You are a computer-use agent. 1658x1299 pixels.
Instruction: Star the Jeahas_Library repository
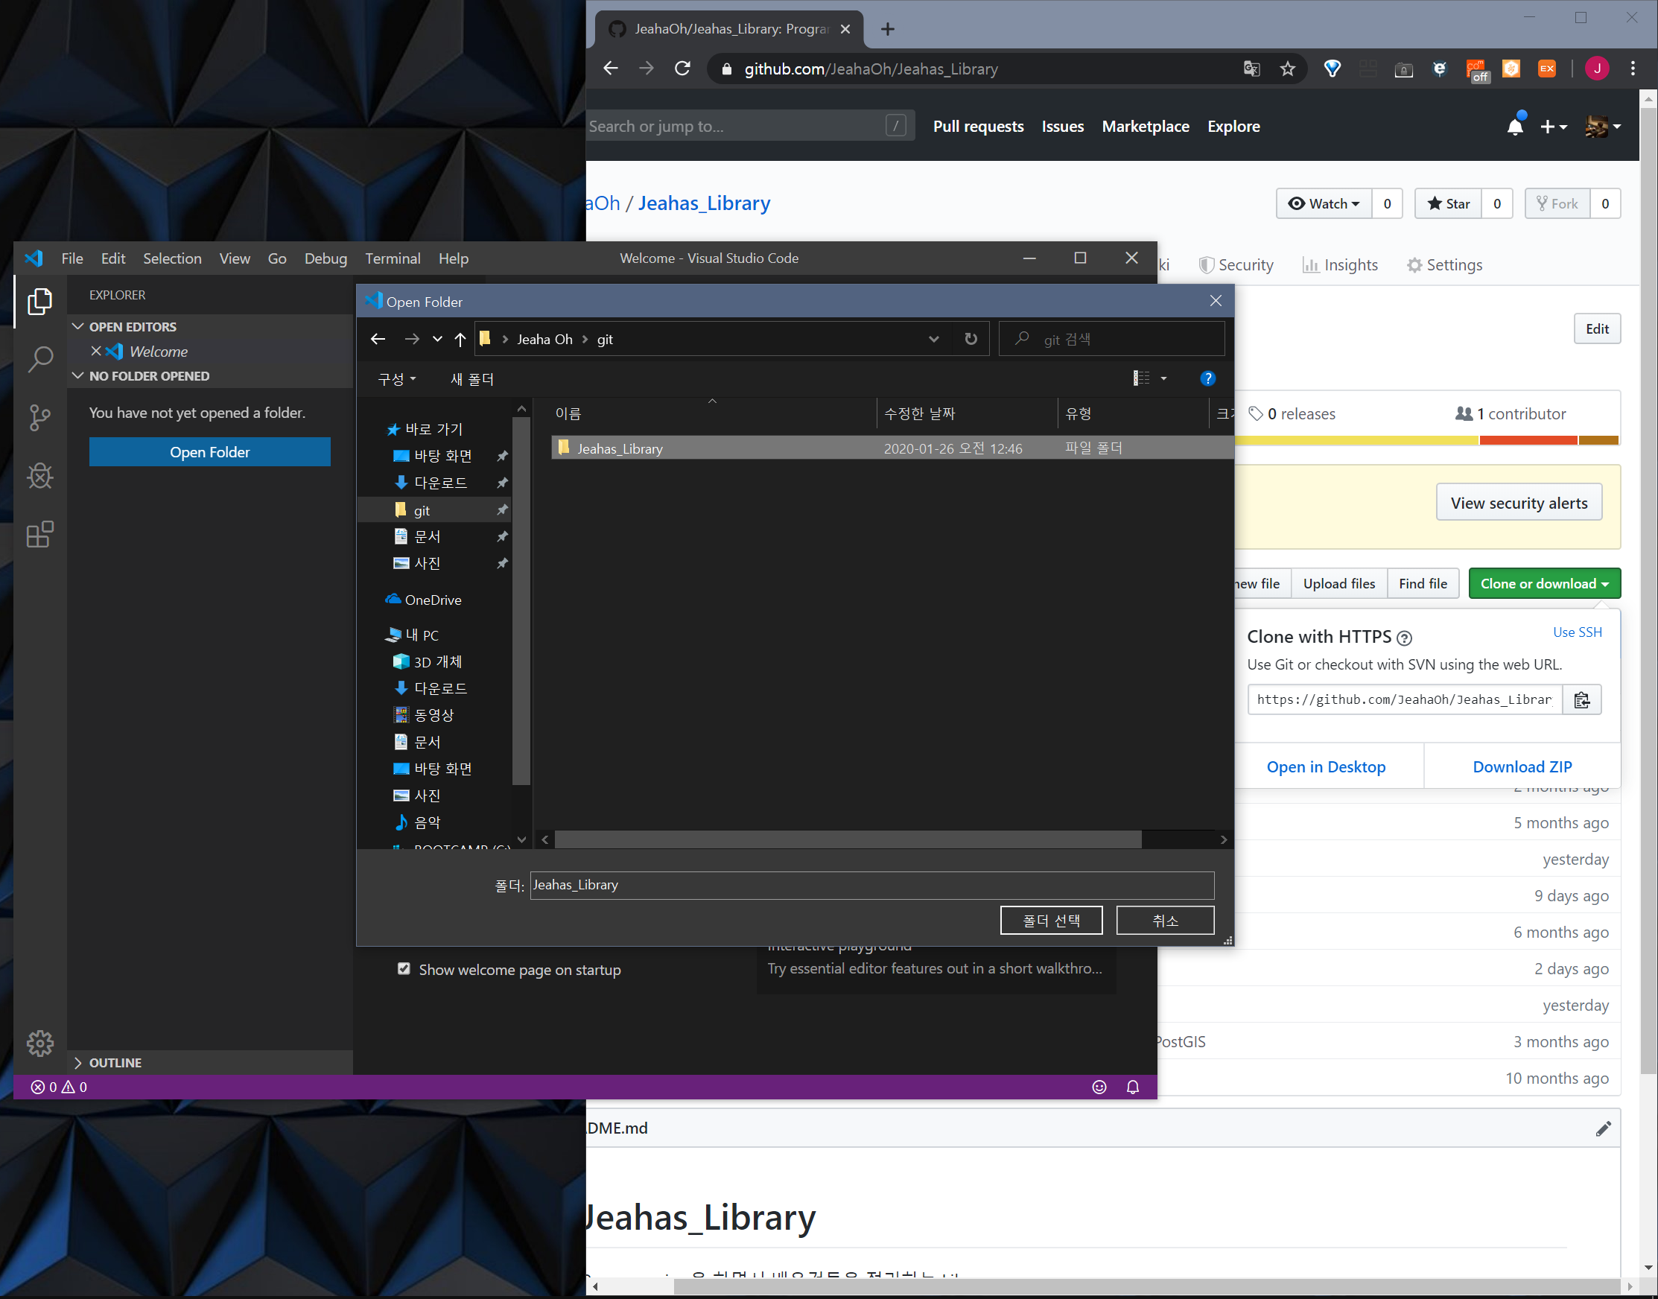click(1448, 203)
